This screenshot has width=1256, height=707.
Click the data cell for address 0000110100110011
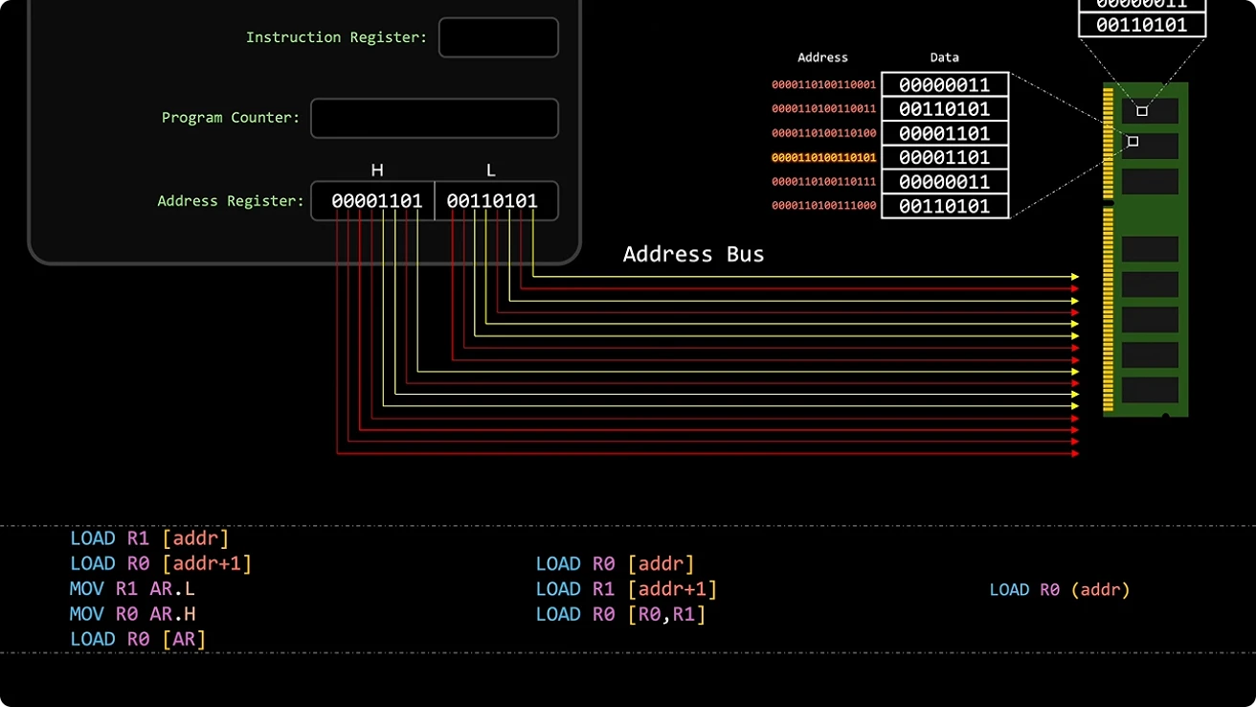click(945, 109)
